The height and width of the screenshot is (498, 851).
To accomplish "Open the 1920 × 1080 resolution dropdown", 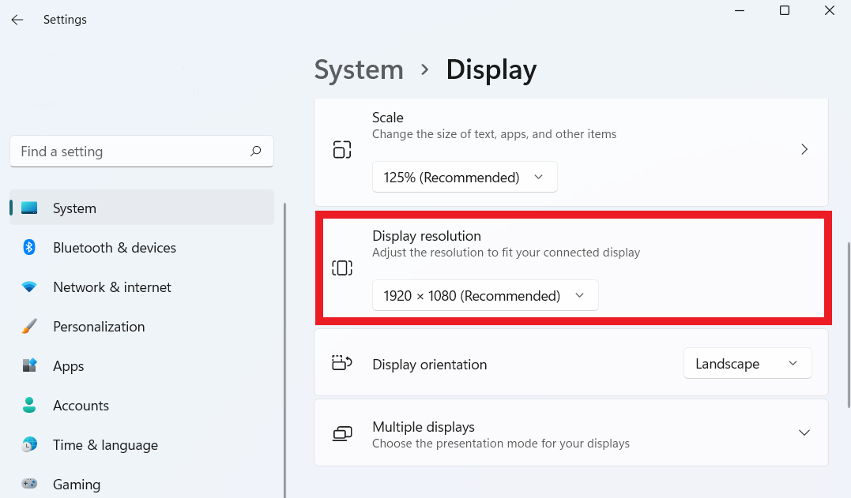I will (484, 295).
